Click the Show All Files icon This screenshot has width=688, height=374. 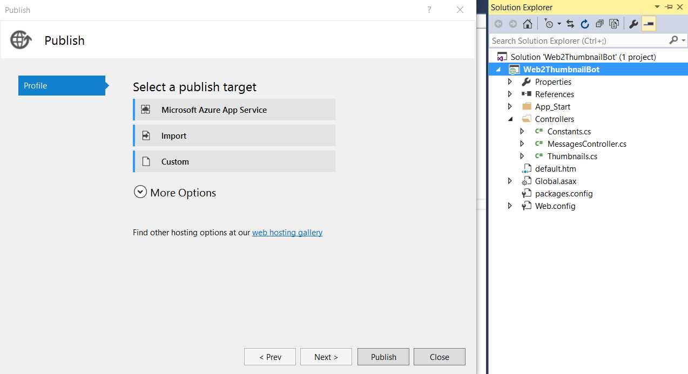click(614, 23)
